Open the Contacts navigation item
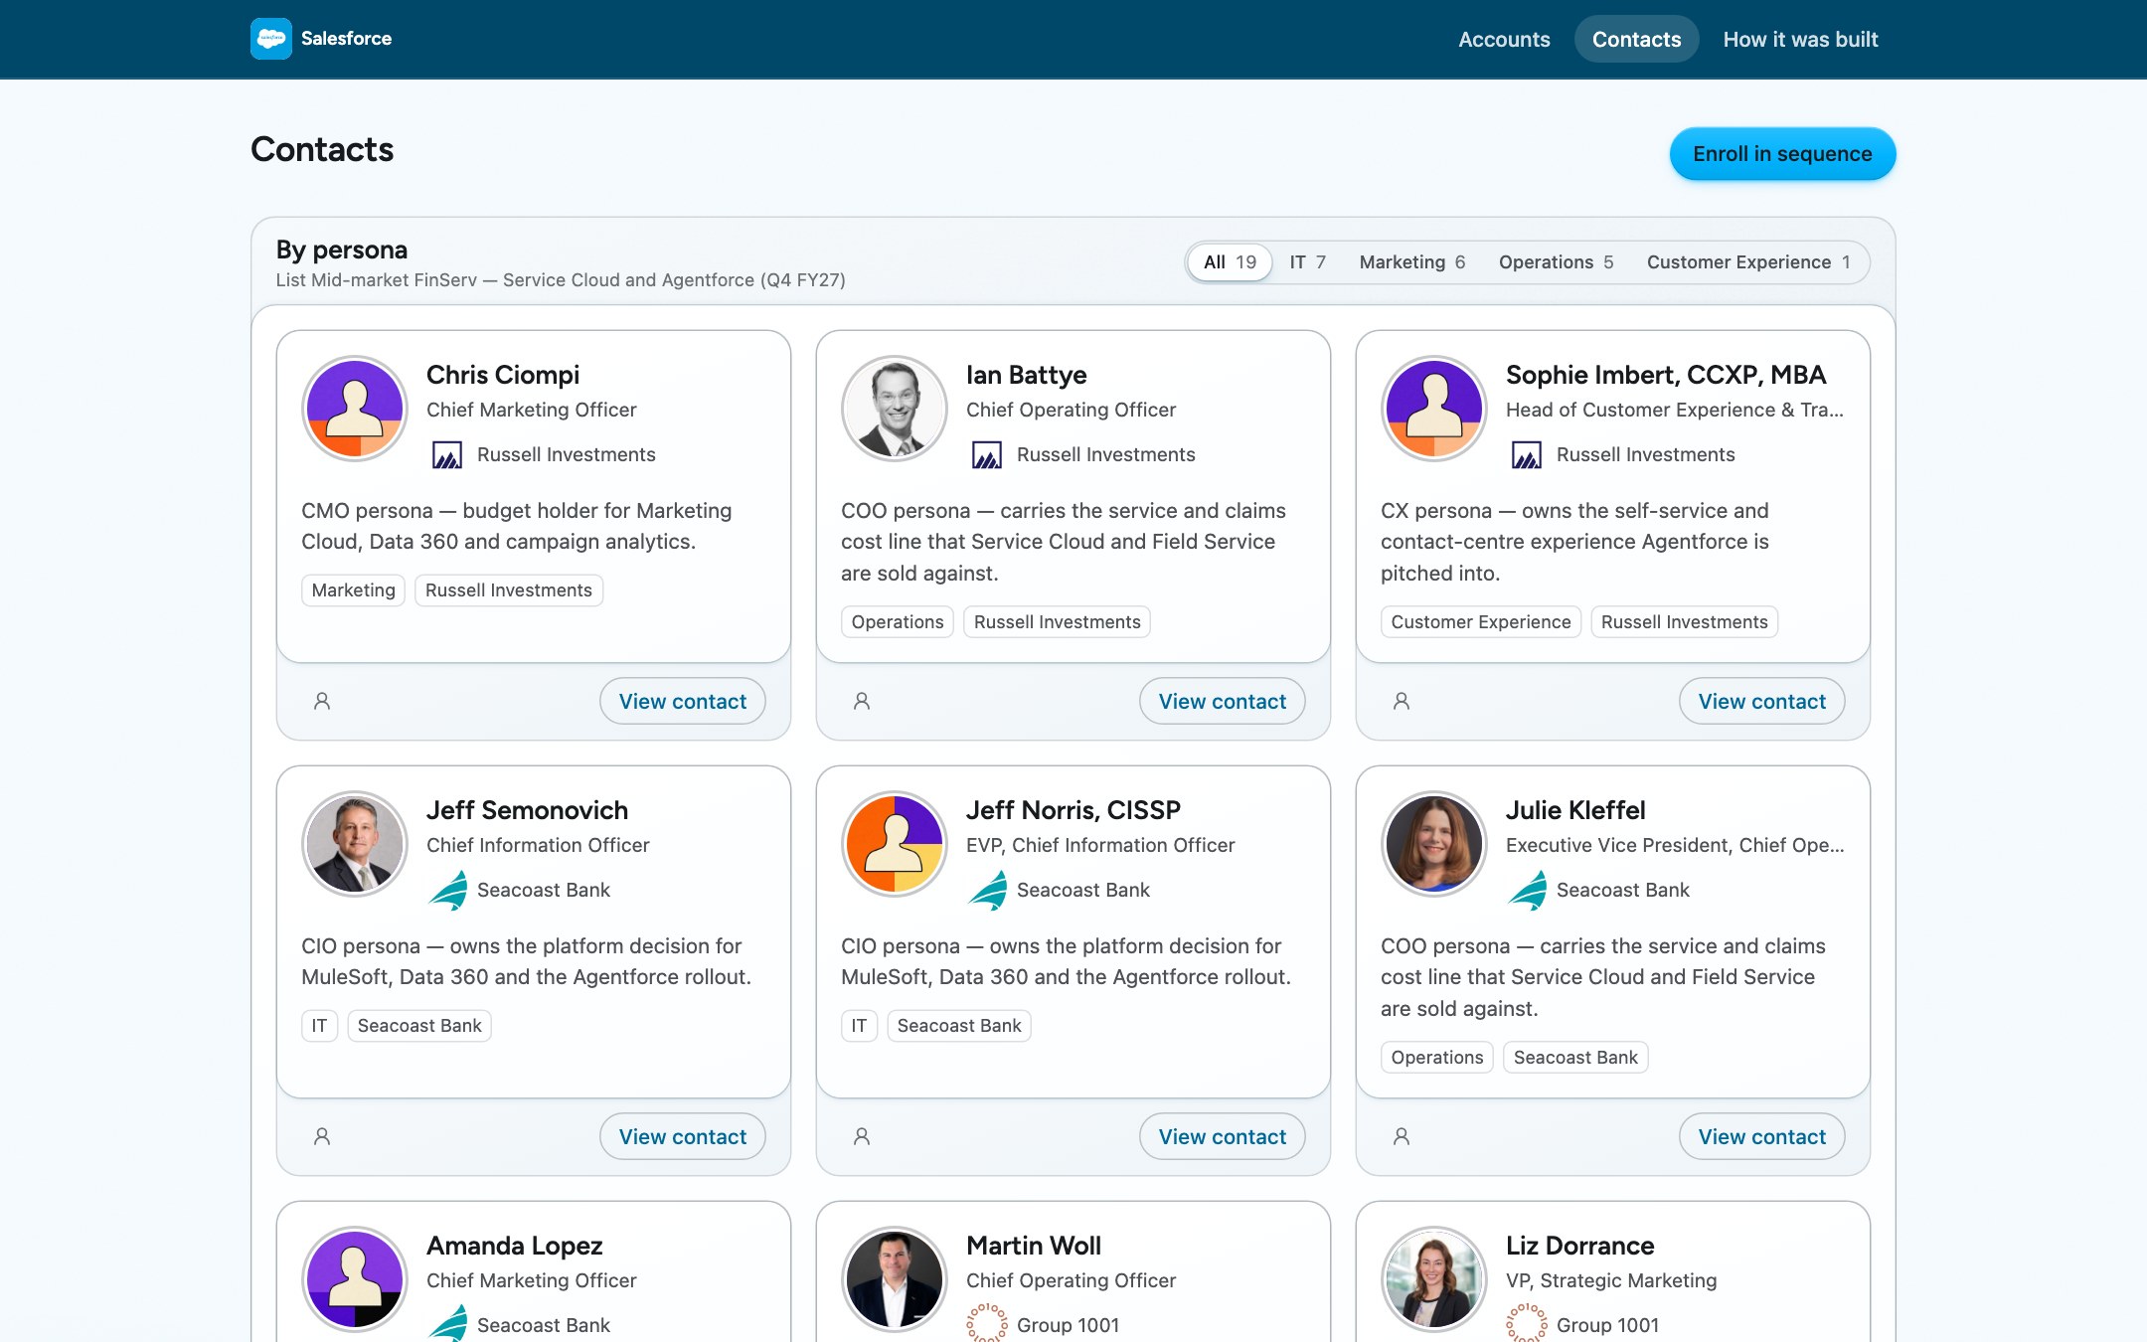Viewport: 2147px width, 1342px height. [1636, 39]
